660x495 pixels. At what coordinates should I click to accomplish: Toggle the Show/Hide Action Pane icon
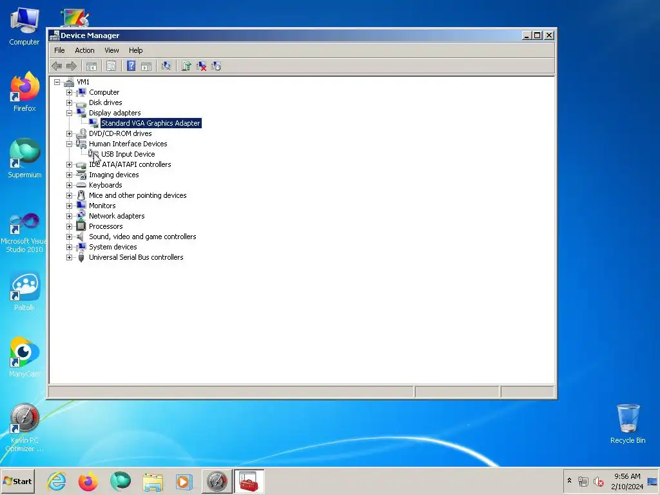coord(146,66)
